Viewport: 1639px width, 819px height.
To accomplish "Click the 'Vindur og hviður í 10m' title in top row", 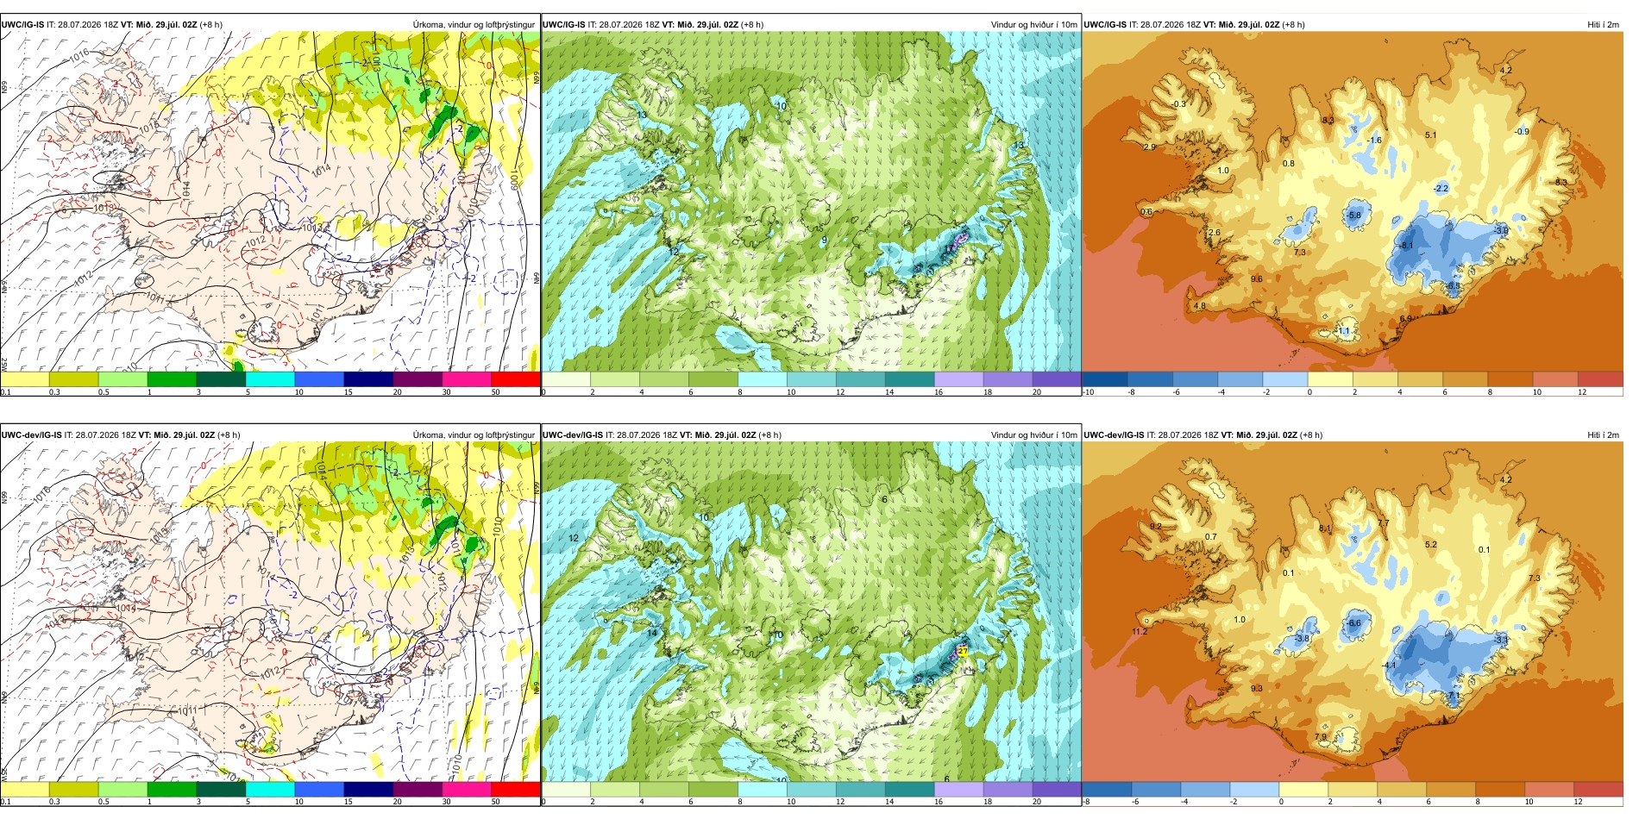I will (1033, 25).
